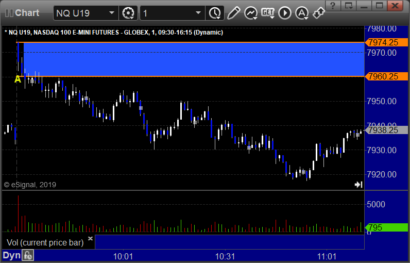This screenshot has height=263, width=410.
Task: Click the chart title NQ U19 description text
Action: click(114, 32)
